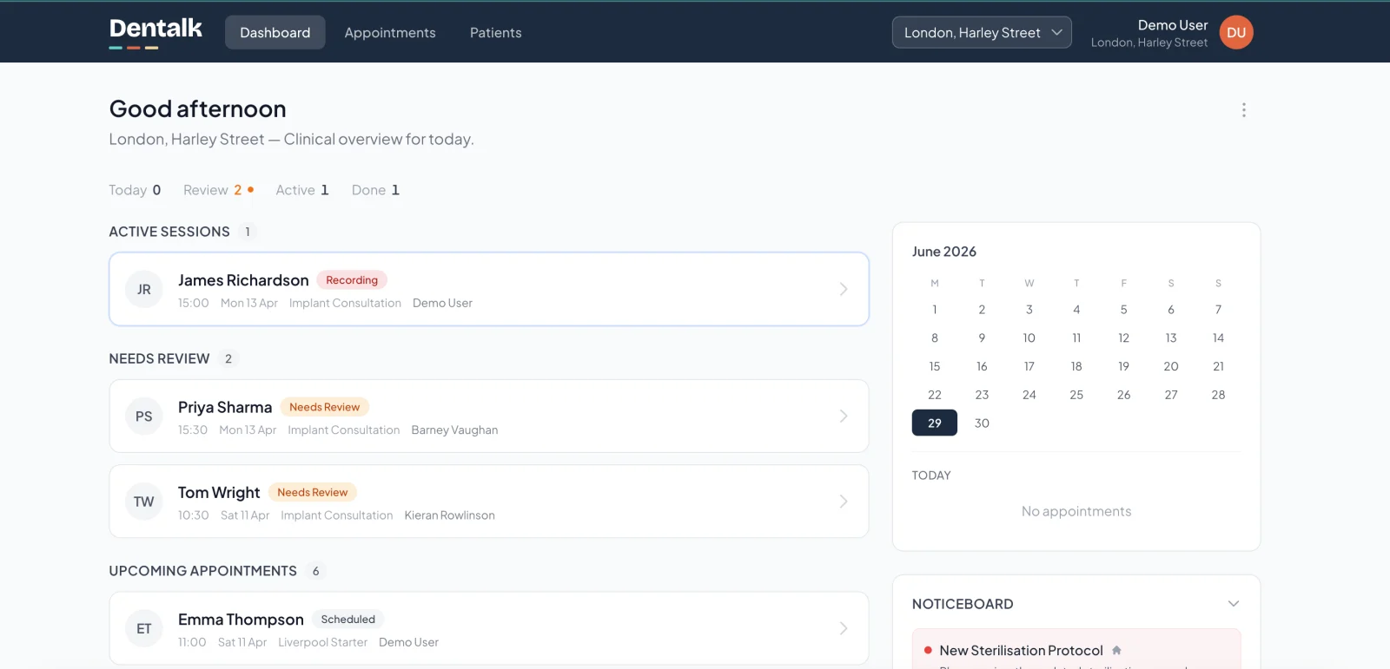
Task: Select June 12 in the calendar
Action: (x=1123, y=338)
